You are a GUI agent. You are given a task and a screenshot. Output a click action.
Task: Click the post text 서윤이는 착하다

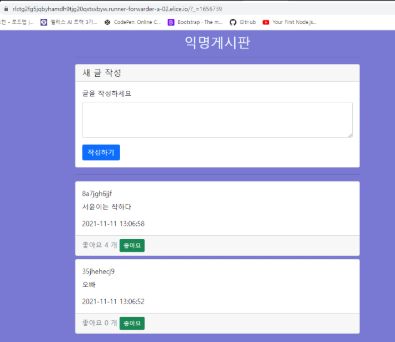point(107,207)
